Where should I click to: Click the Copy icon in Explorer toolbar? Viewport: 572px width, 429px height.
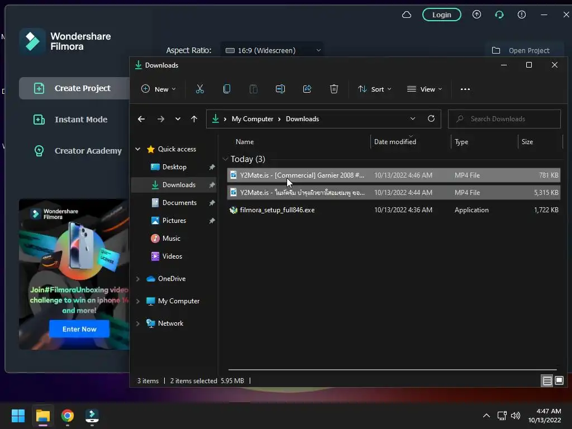coord(227,89)
